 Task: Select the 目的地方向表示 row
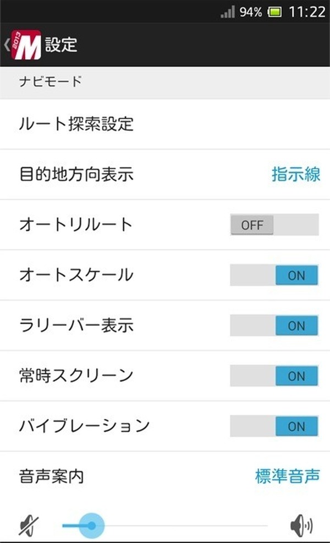76,175
